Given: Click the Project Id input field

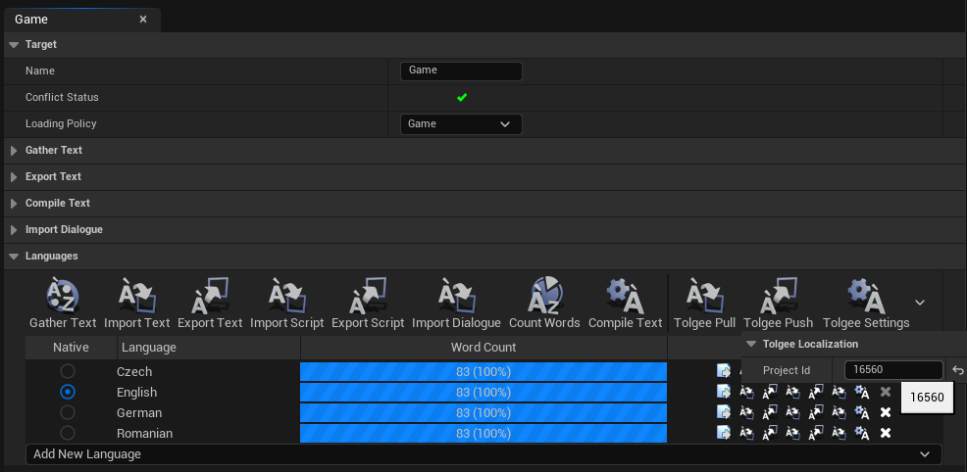Looking at the screenshot, I should point(892,370).
